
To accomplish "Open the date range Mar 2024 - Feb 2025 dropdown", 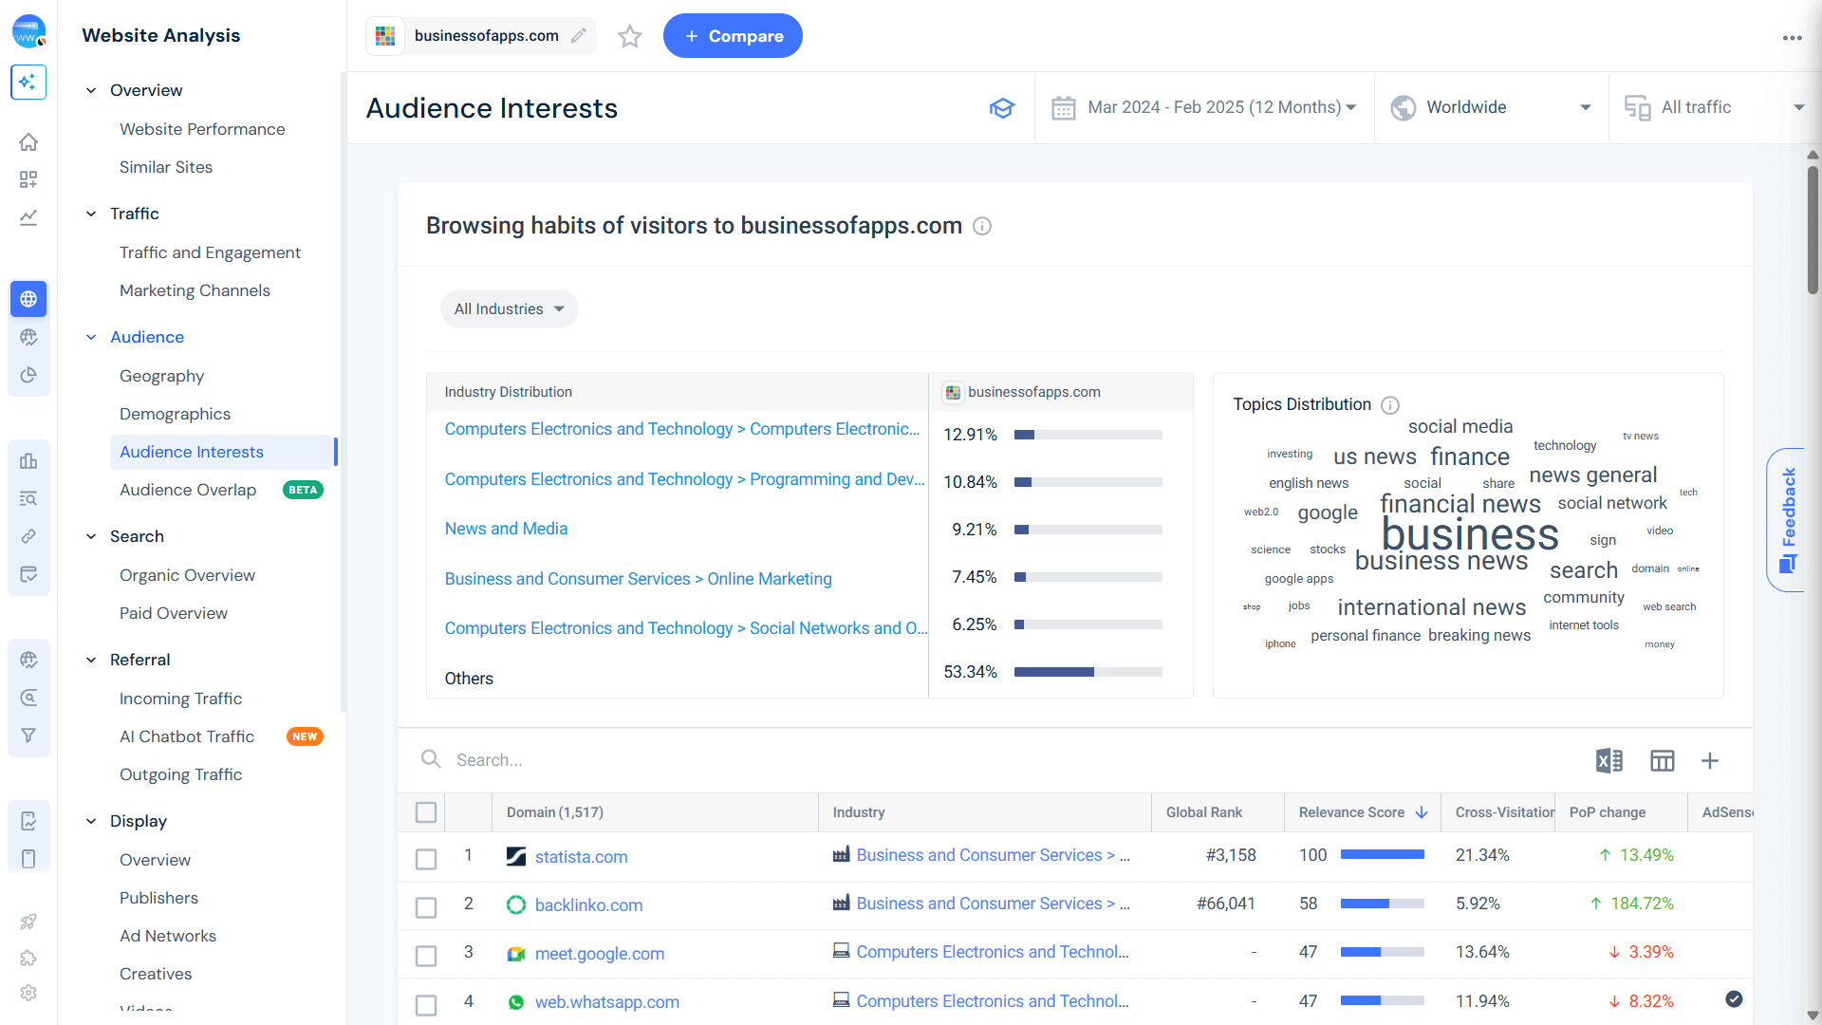I will pos(1204,108).
